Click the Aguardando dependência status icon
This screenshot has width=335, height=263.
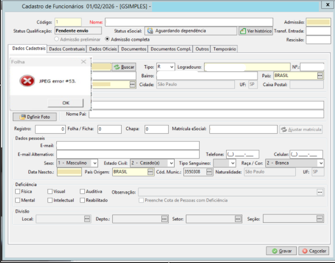coord(150,31)
